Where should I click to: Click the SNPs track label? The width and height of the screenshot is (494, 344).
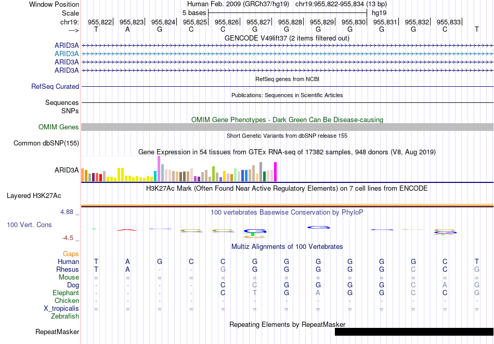tap(70, 111)
